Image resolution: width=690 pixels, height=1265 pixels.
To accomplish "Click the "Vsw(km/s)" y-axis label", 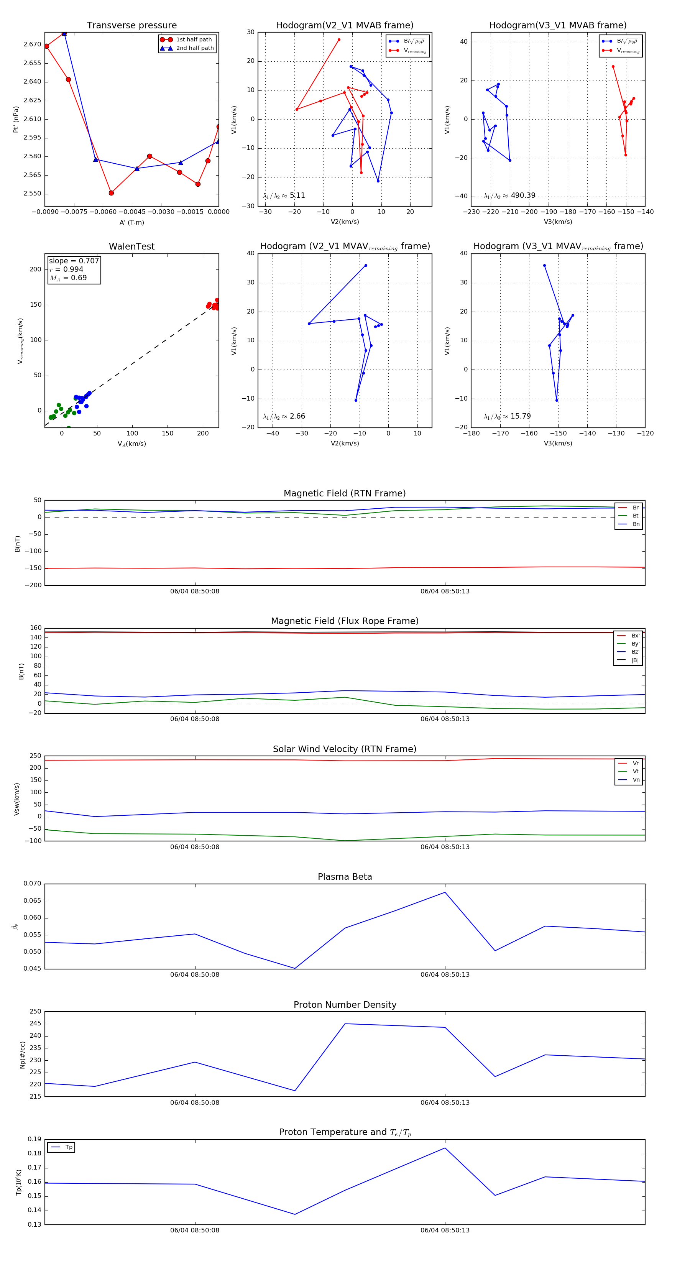I will click(x=17, y=800).
